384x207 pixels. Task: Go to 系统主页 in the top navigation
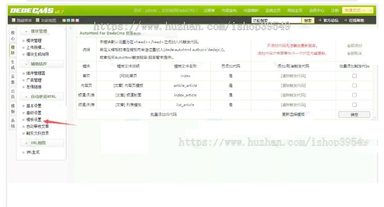pyautogui.click(x=273, y=11)
